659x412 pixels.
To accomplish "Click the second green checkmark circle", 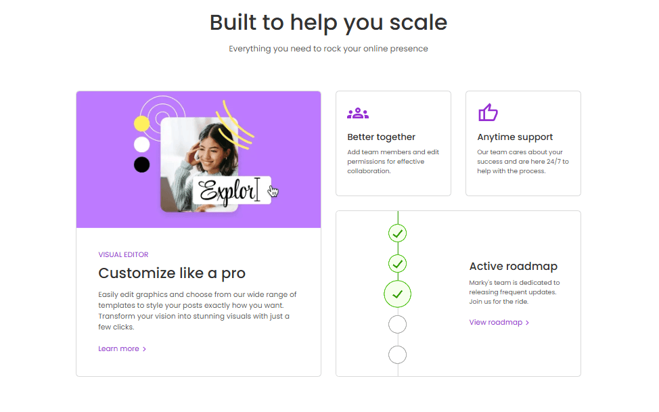I will pyautogui.click(x=398, y=264).
